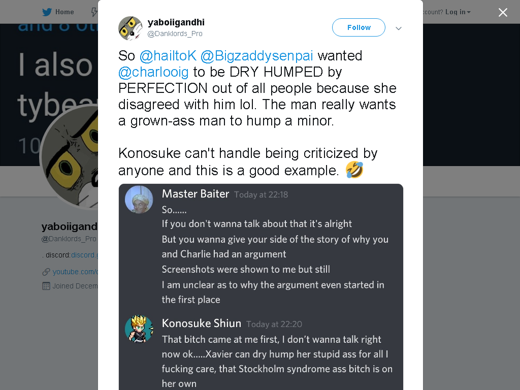Click the Twitter bird Home icon

click(47, 12)
